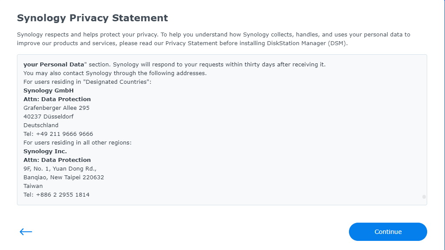Screen dimensions: 445x250
Task: Click the German phone number +49 211 9666 9666
Action: coord(58,134)
